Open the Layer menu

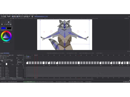12,15
